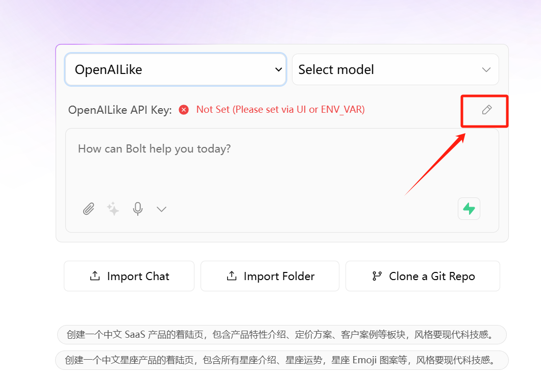
Task: Open the Select model dropdown
Action: (x=396, y=69)
